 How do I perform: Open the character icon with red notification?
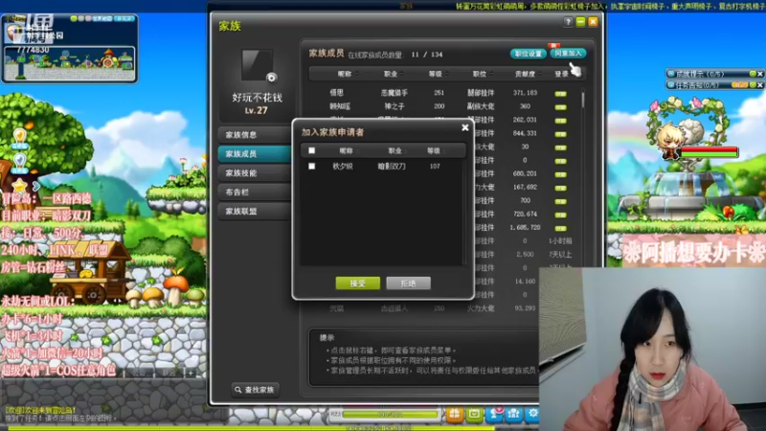(494, 415)
